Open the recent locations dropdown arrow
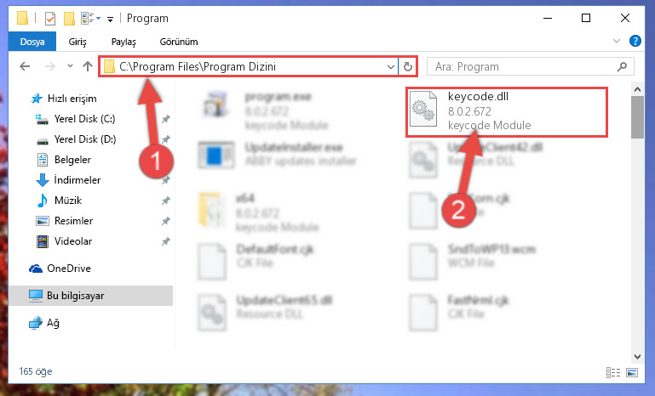The height and width of the screenshot is (396, 655). click(70, 66)
